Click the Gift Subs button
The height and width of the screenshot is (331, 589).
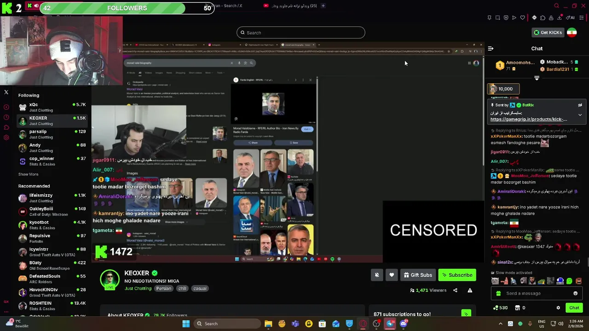point(418,275)
